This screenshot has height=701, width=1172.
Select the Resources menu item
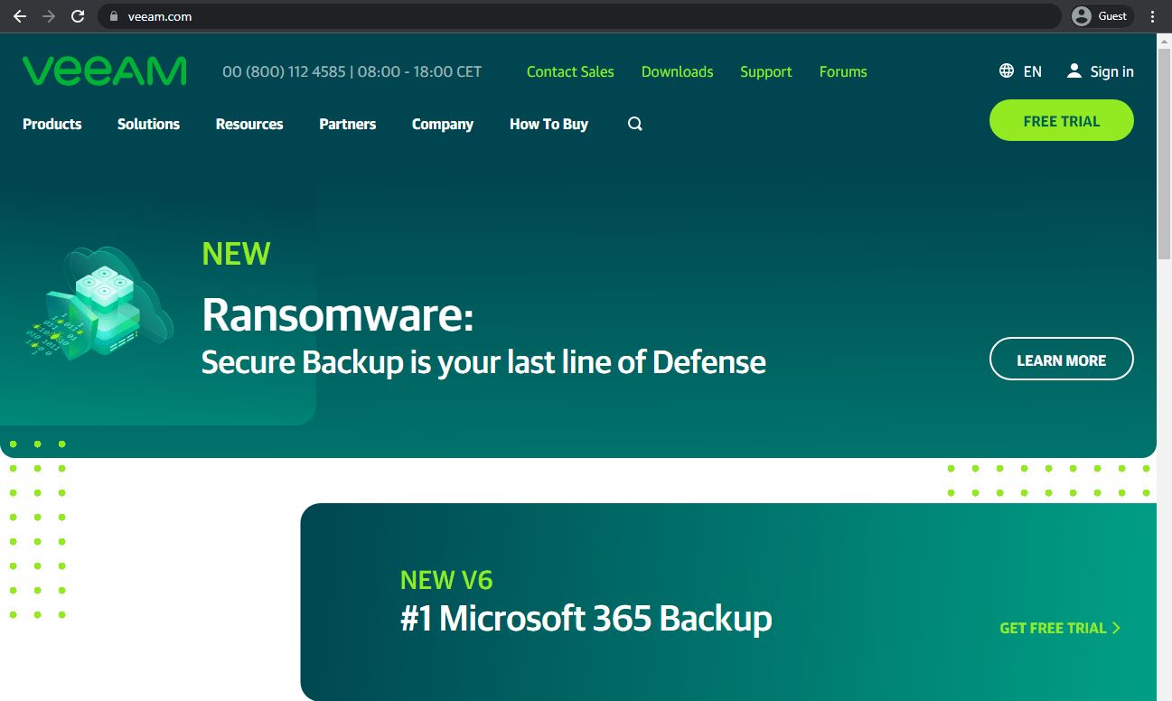(249, 124)
